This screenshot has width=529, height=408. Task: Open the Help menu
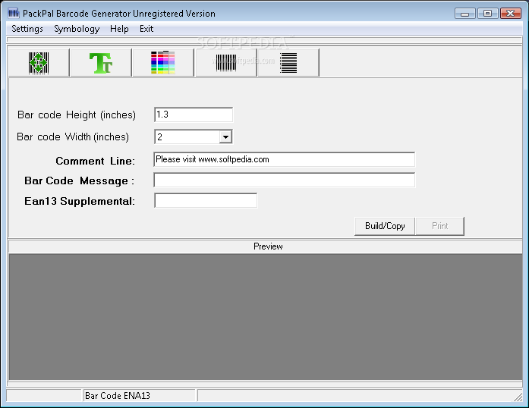(x=119, y=29)
